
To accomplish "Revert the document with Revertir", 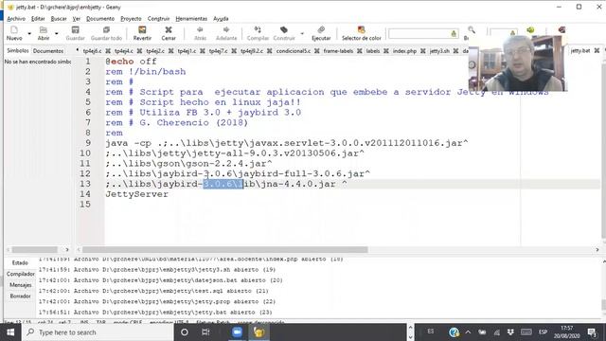I will point(142,33).
